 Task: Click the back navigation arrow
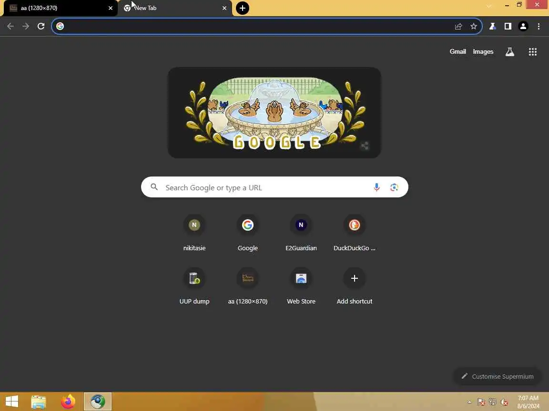coord(10,26)
